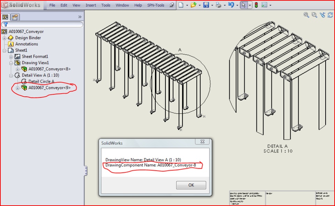The width and height of the screenshot is (335, 206).
Task: Click the A010067_Conveyor<8> assembly icon
Action: (x=24, y=69)
